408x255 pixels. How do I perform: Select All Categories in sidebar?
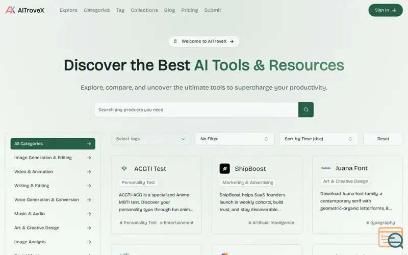53,144
